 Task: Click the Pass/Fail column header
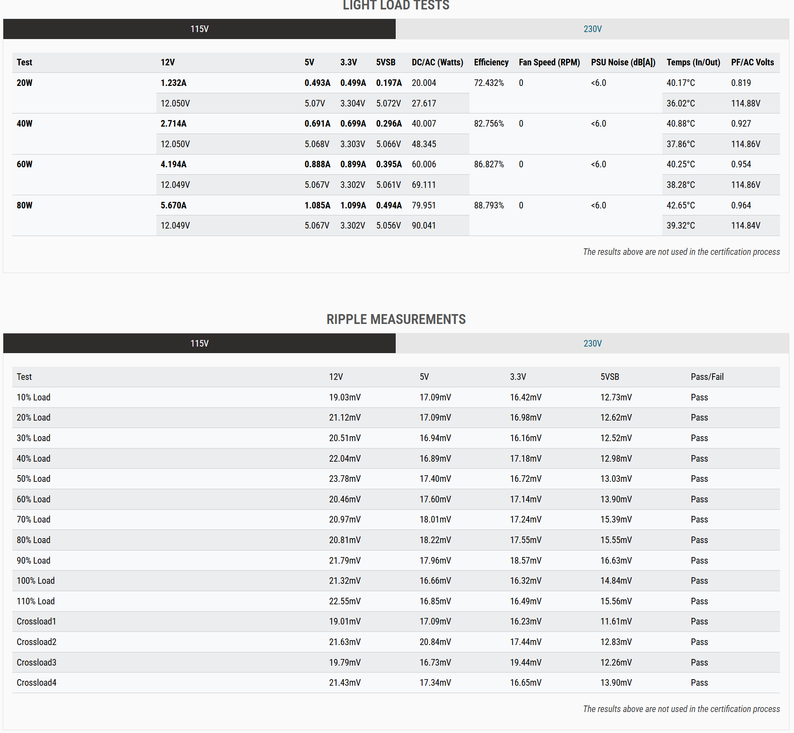(707, 377)
